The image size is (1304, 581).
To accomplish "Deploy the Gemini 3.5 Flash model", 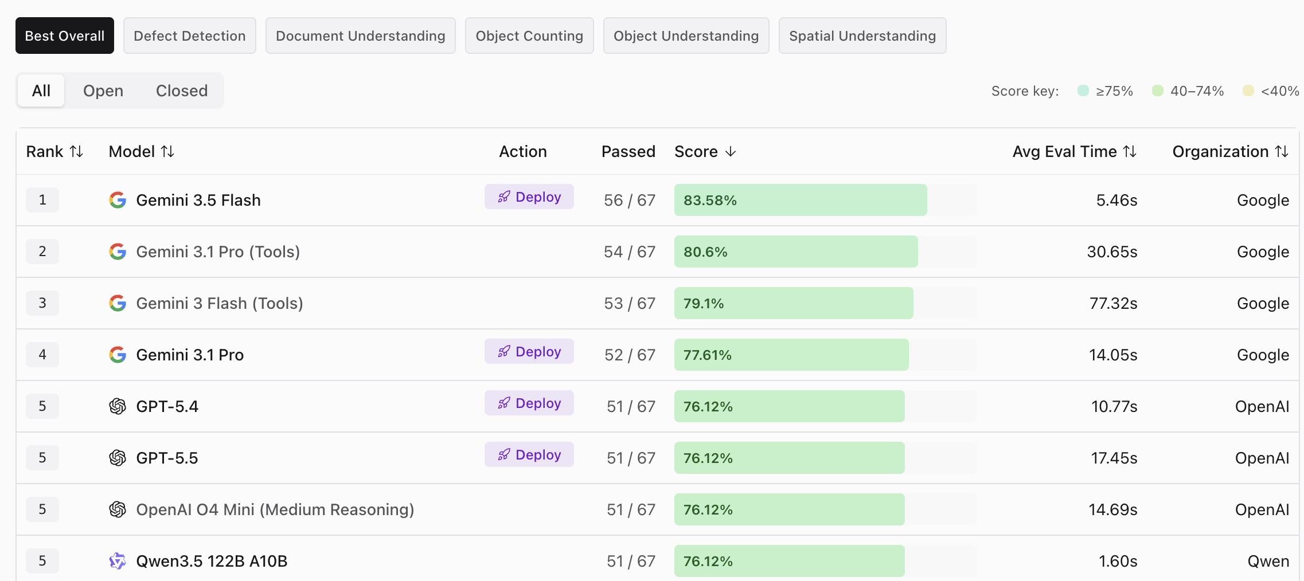I will (x=529, y=197).
